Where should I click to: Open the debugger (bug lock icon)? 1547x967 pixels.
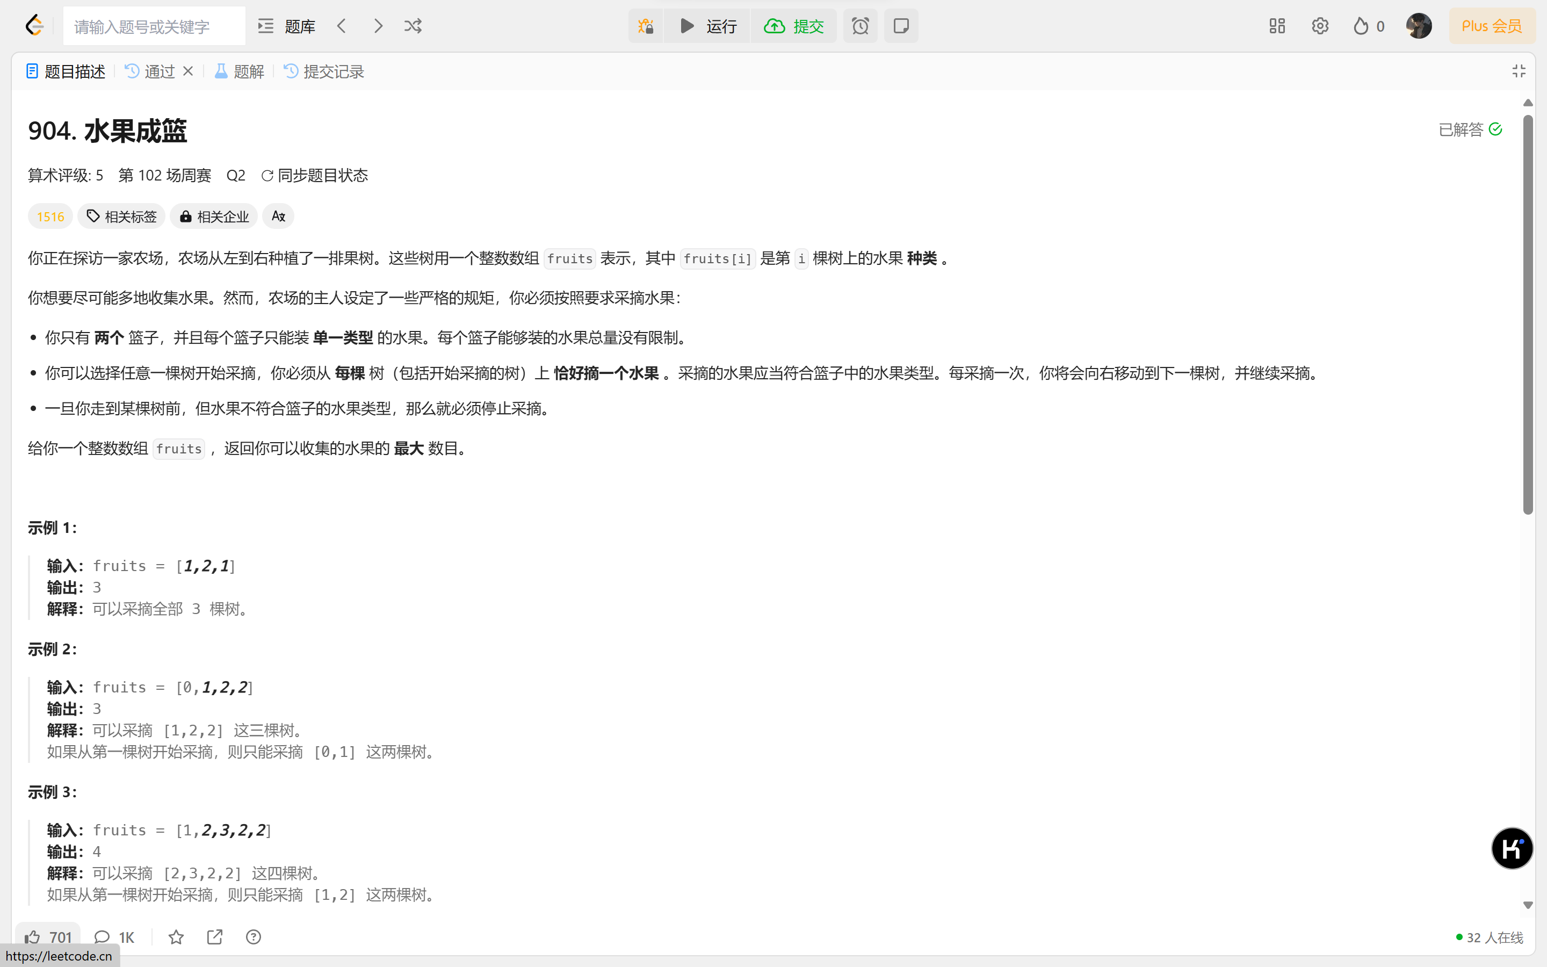(x=645, y=26)
